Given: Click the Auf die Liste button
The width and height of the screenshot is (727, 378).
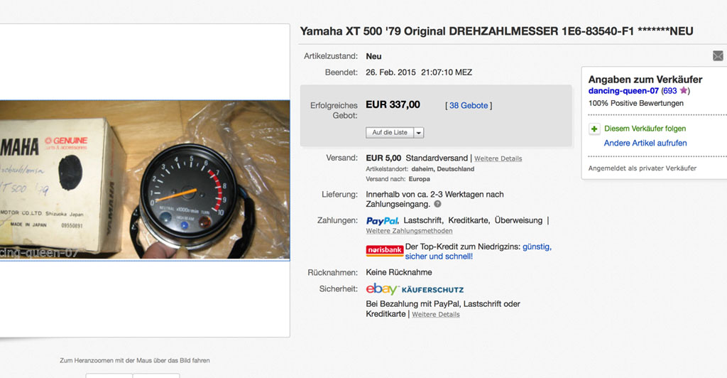Looking at the screenshot, I should coord(390,133).
